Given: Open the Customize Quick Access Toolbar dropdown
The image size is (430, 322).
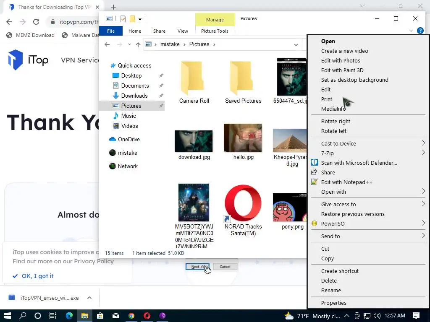Looking at the screenshot, I should pos(140,19).
